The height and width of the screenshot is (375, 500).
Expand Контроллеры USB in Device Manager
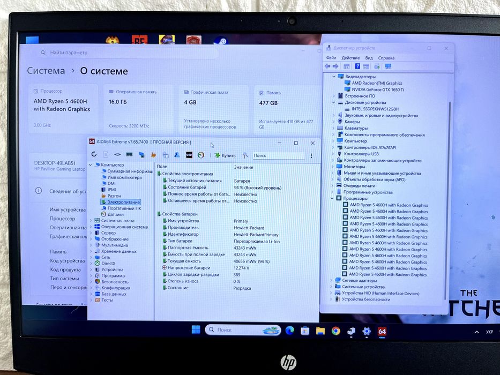tap(333, 154)
